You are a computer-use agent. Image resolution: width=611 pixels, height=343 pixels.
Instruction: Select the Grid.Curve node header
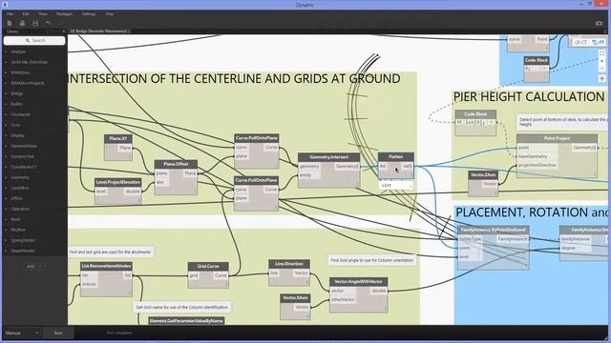tap(208, 267)
